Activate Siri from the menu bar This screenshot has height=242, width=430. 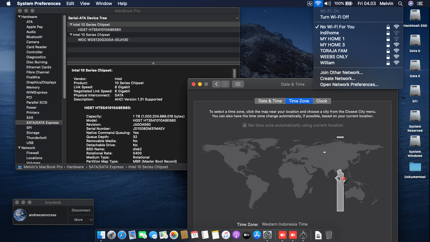click(x=411, y=3)
